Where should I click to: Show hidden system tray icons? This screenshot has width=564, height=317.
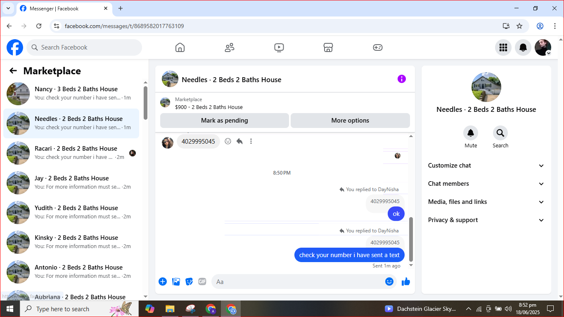coord(469,309)
